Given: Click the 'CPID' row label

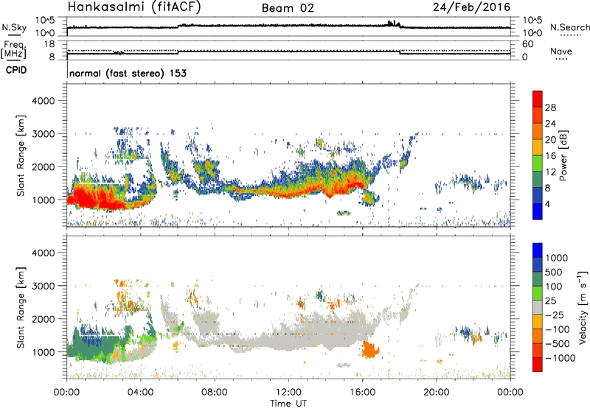Looking at the screenshot, I should point(16,70).
